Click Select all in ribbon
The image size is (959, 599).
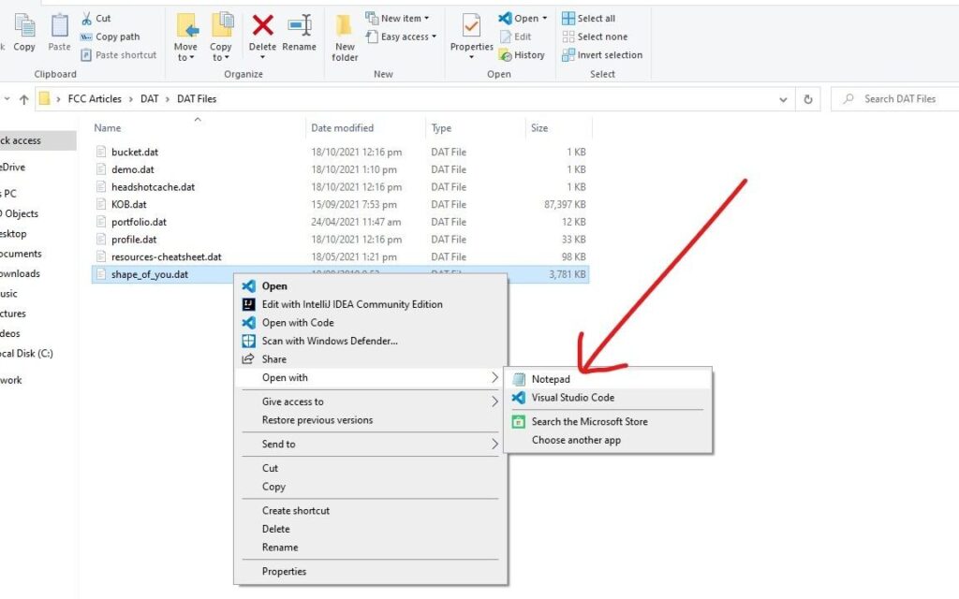click(x=596, y=19)
